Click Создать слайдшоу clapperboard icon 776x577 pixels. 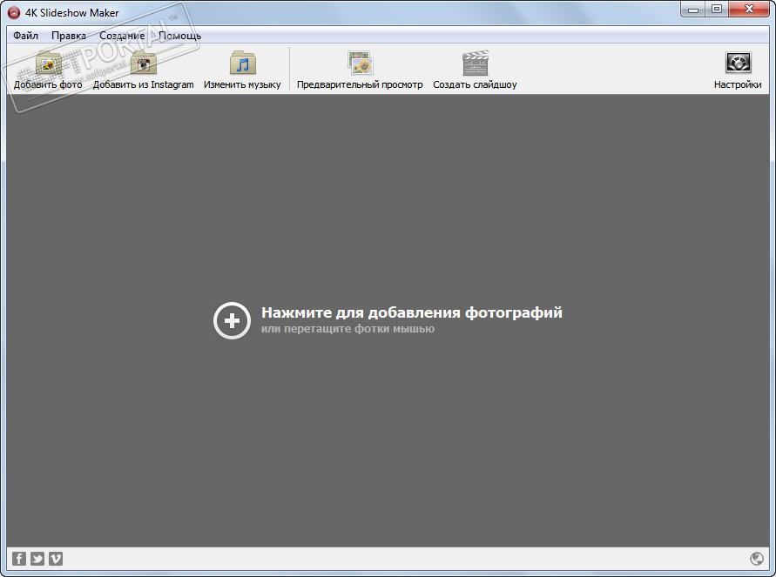[x=476, y=64]
